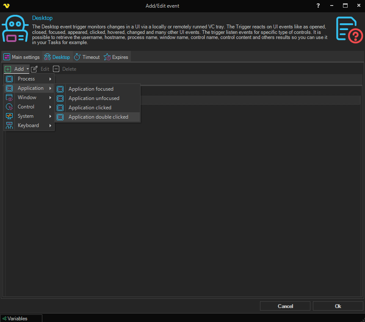Switch to the Desktop tab
This screenshot has width=365, height=322.
(57, 57)
